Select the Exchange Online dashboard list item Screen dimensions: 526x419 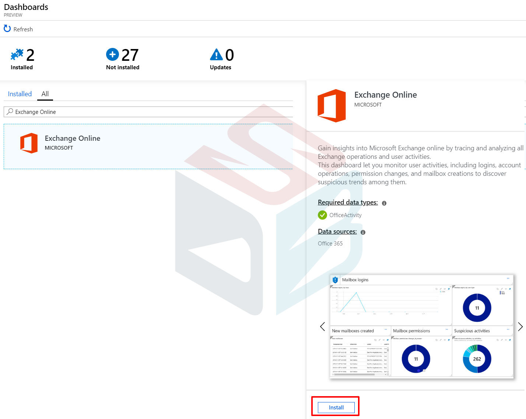[148, 146]
